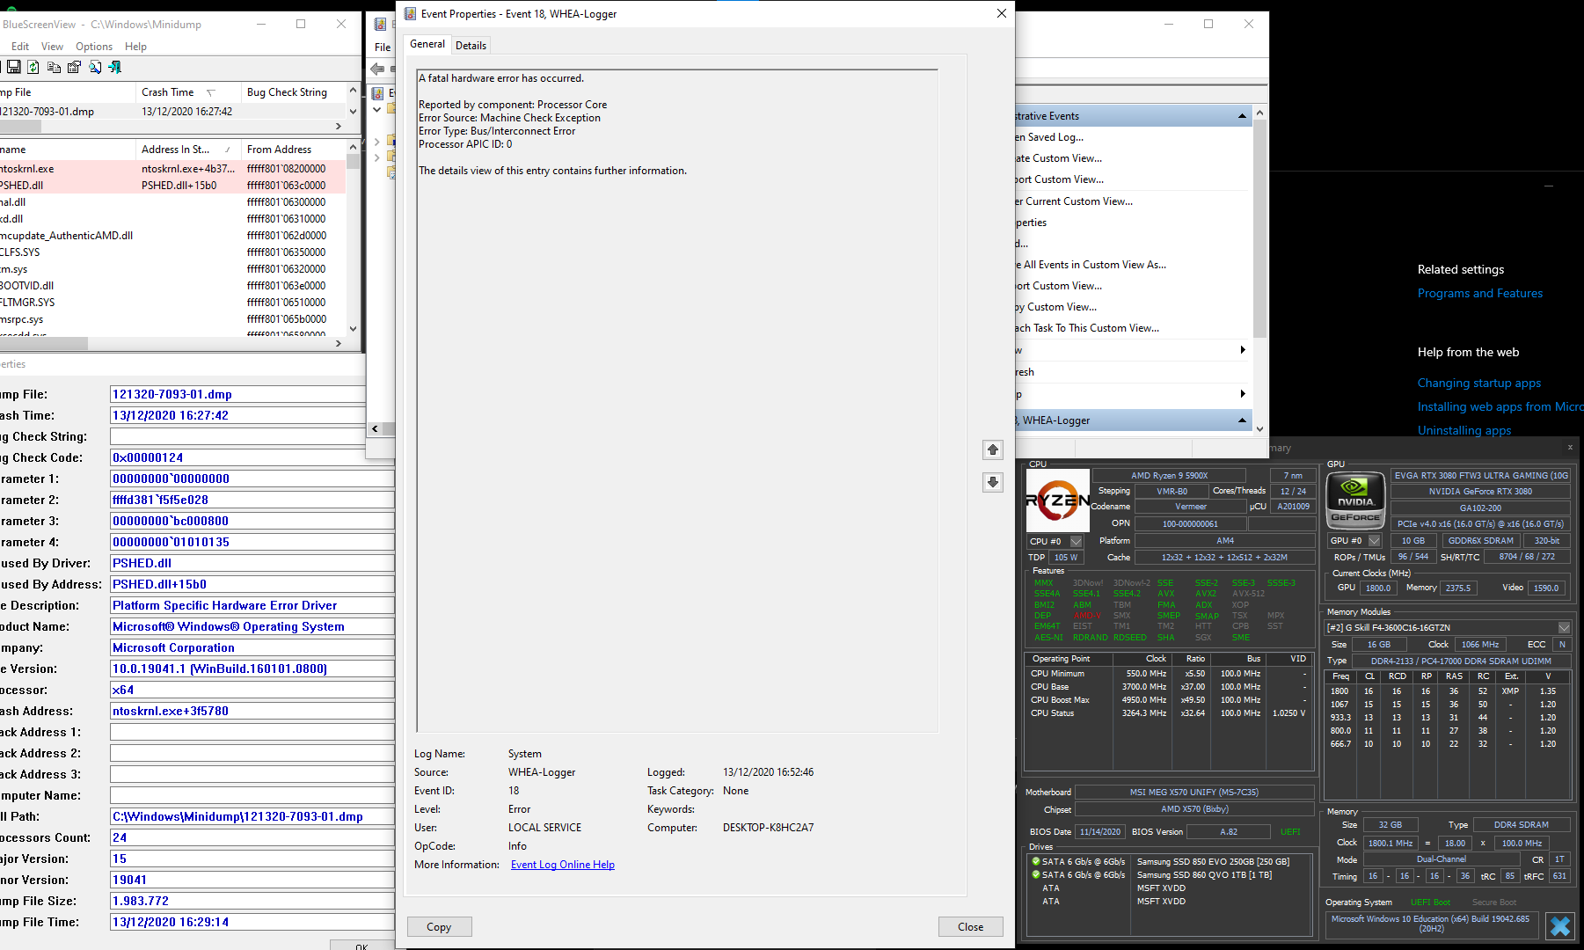Open the Help menu in BlueScreenView

135,47
